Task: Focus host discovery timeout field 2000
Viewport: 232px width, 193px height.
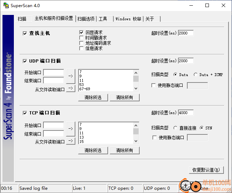Action: point(186,33)
